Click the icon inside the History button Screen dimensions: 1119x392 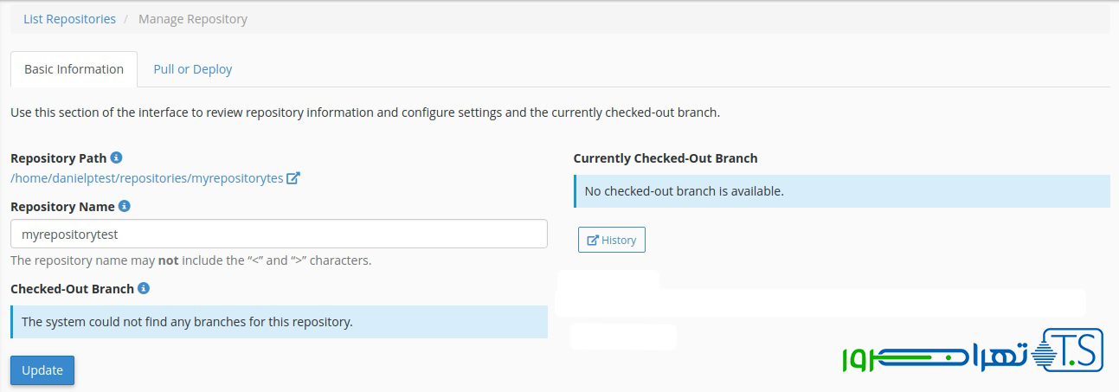coord(593,240)
